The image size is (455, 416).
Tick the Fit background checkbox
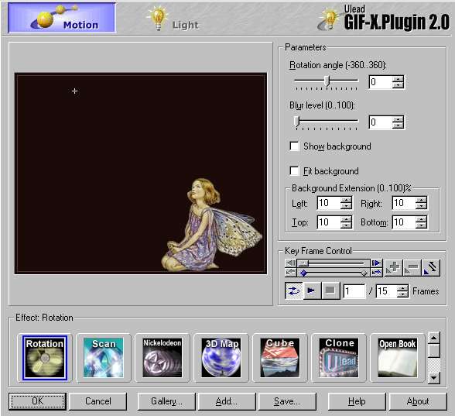294,170
